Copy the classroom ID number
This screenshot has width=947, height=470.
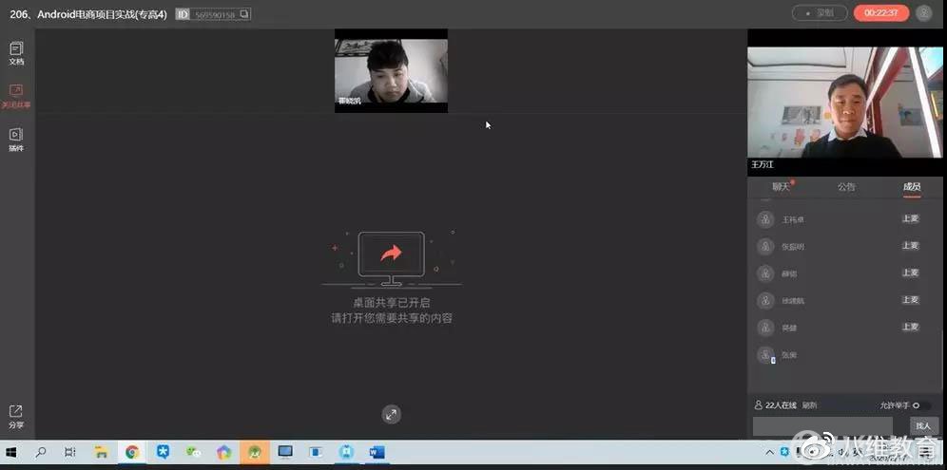[245, 14]
